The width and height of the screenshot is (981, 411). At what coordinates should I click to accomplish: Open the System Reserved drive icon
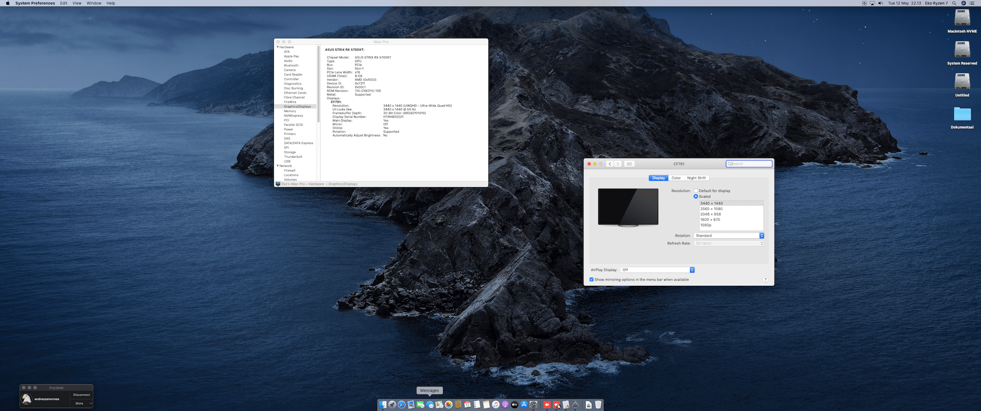pos(962,50)
